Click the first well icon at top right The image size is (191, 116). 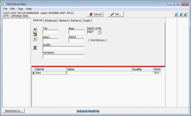176,14
